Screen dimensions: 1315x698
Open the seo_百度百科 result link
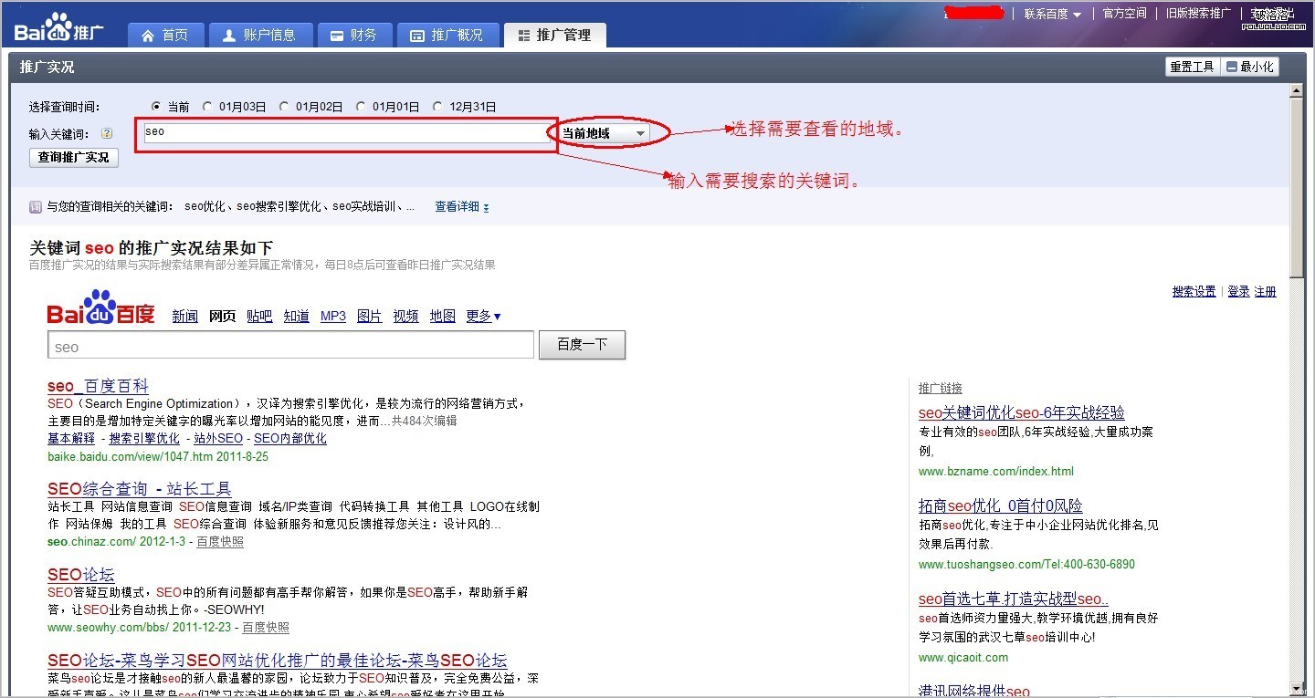(98, 386)
